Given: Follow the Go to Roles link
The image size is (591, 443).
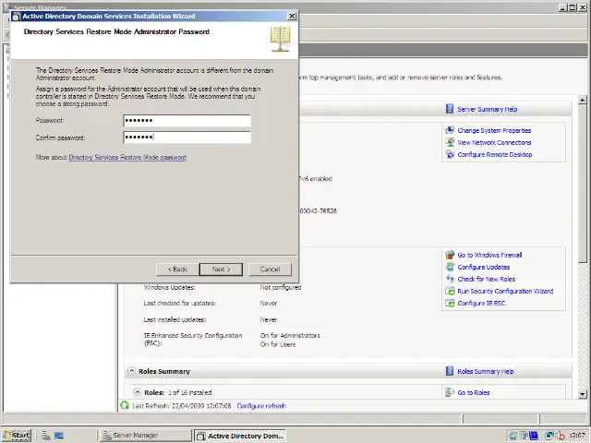Looking at the screenshot, I should (x=474, y=392).
